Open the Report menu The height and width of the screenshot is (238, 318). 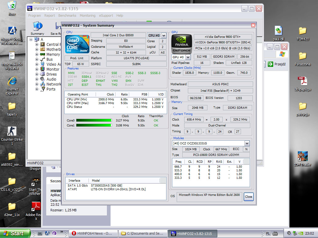click(x=50, y=15)
